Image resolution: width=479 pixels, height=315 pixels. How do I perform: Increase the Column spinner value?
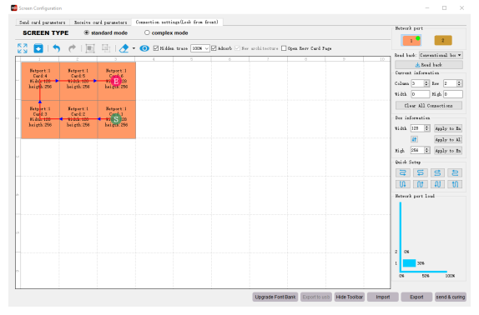[x=426, y=82]
